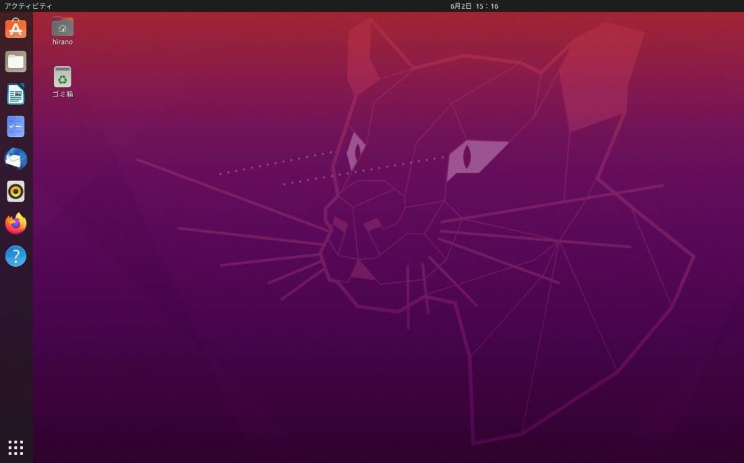Launch the Files manager in the dock
744x463 pixels.
tap(15, 61)
